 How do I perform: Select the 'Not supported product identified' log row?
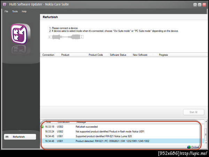[x=122, y=132]
